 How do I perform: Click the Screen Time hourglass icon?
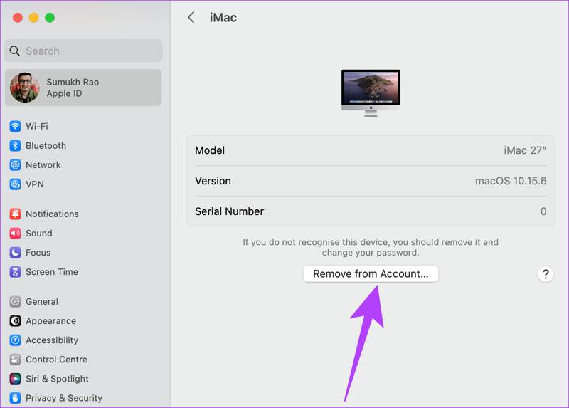(x=15, y=271)
